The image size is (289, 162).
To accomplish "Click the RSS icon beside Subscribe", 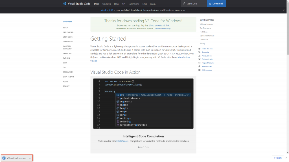I will point(200,52).
